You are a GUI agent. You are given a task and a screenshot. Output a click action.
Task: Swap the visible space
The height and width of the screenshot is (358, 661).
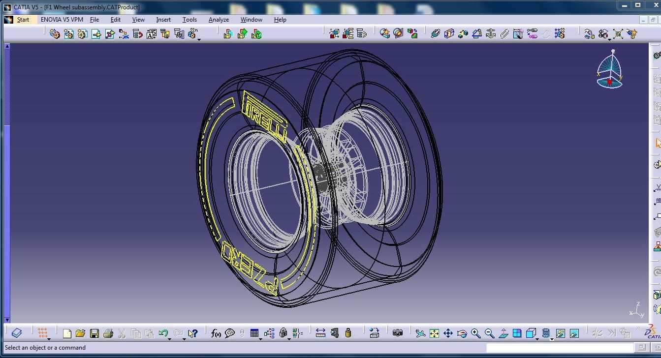coord(574,333)
